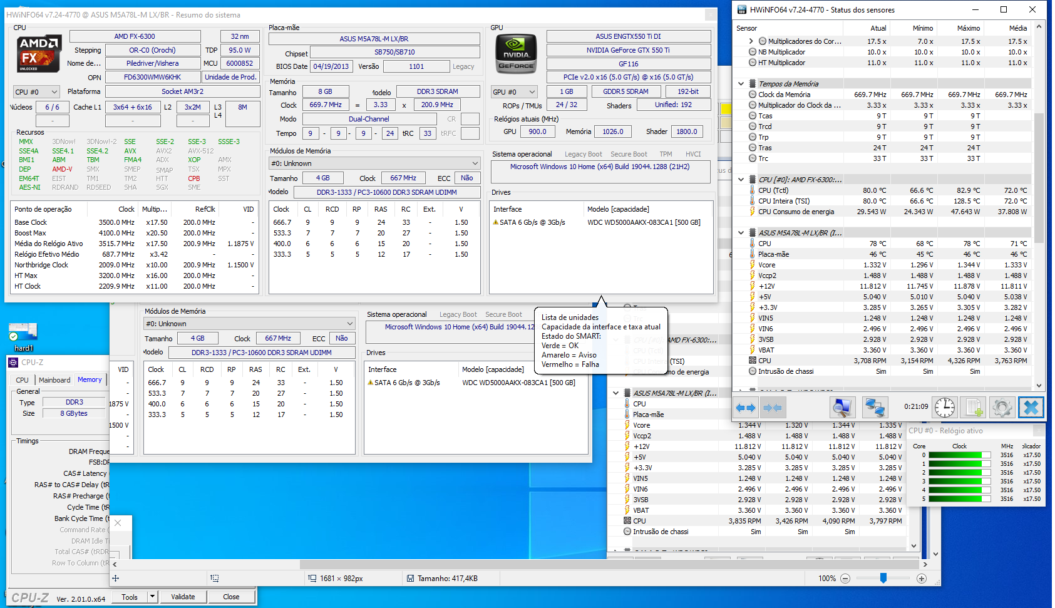Open the monitor with magnifier icon
1055x608 pixels.
coord(843,408)
